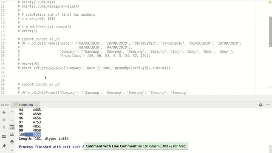272x153 pixels.
Task: Pin the cumsum run tab
Action: pos(4,146)
